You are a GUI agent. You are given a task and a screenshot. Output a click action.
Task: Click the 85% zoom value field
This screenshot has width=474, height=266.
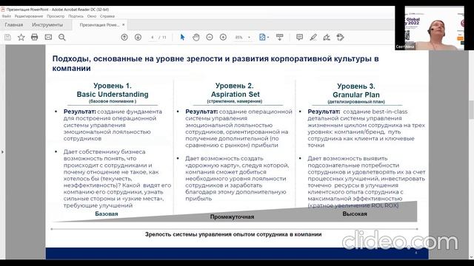(239, 38)
